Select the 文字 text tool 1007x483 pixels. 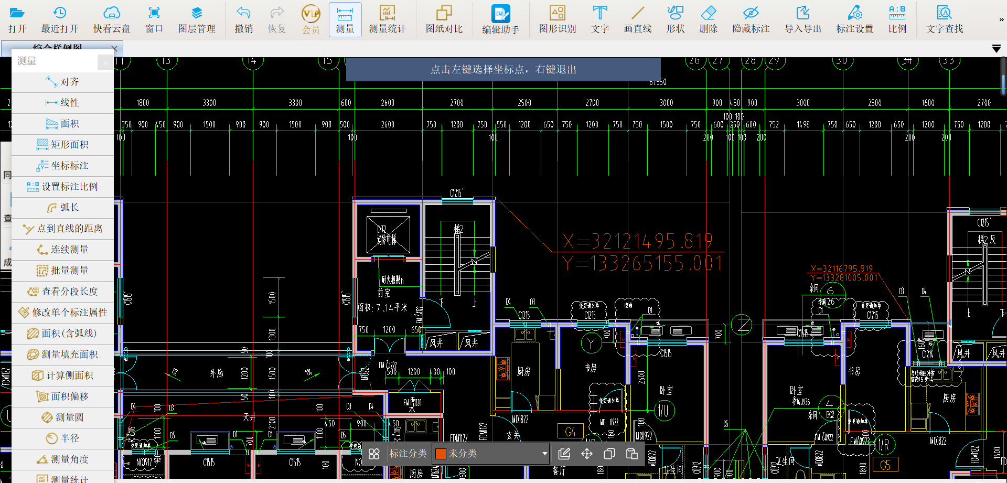pyautogui.click(x=600, y=20)
